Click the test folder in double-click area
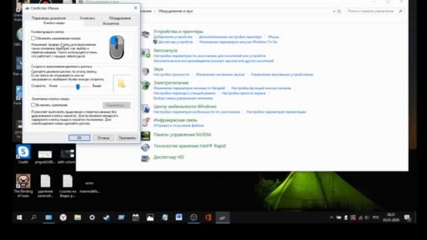Screen dimensions: 427x240 click(121, 83)
